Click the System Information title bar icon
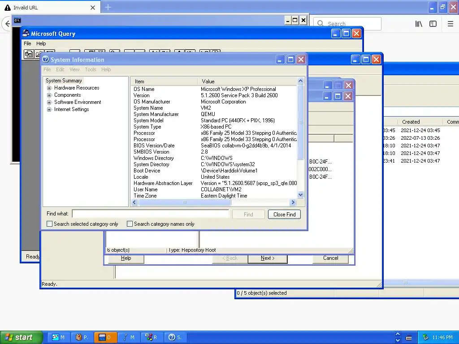The height and width of the screenshot is (344, 459). (46, 60)
